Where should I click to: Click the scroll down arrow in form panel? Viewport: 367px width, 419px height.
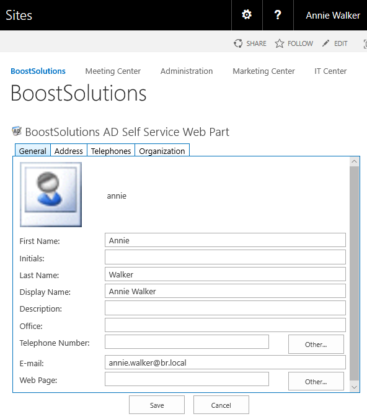pyautogui.click(x=354, y=387)
